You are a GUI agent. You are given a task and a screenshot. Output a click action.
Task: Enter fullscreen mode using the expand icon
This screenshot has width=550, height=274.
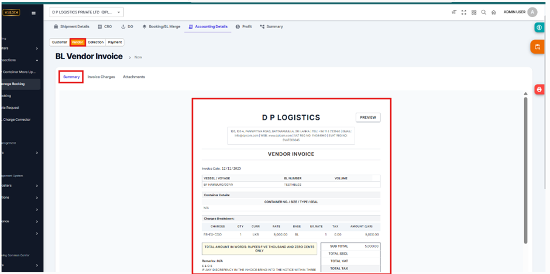coord(464,12)
